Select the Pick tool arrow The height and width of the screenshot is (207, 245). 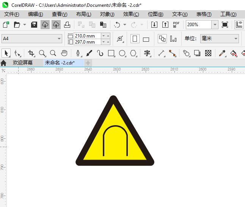click(6, 53)
